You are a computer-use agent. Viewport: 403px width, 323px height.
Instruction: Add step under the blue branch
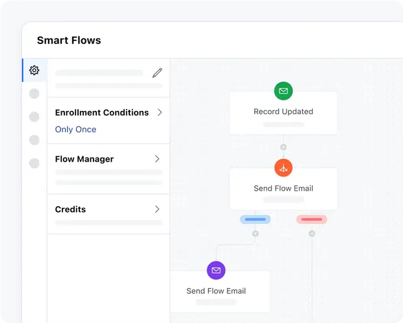tap(255, 233)
